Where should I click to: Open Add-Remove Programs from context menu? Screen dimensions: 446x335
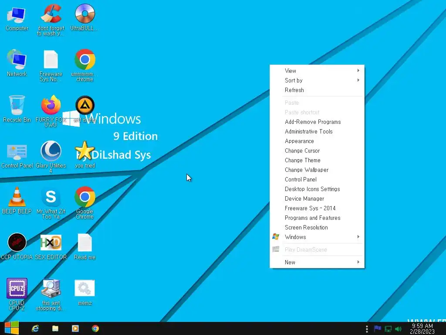pyautogui.click(x=317, y=122)
